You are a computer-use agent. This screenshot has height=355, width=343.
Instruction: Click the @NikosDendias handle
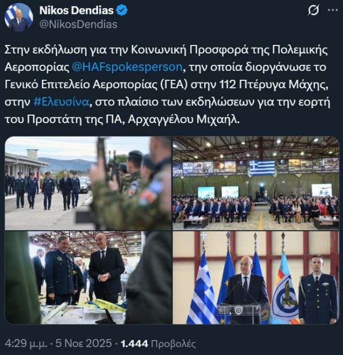coord(78,25)
